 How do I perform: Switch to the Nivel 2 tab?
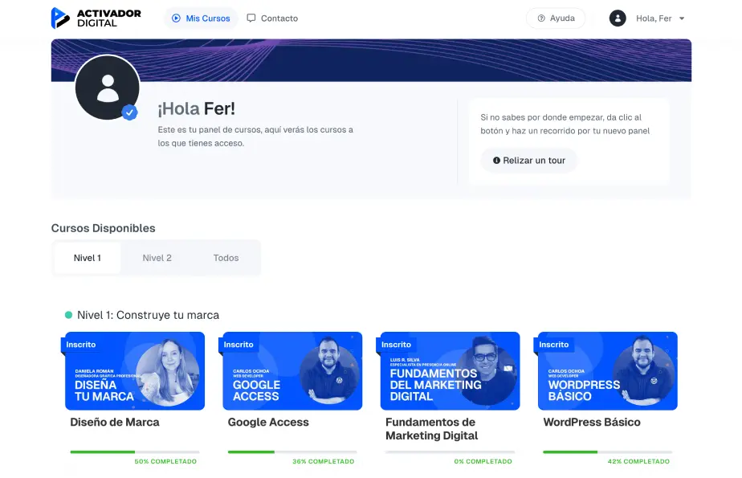point(157,258)
